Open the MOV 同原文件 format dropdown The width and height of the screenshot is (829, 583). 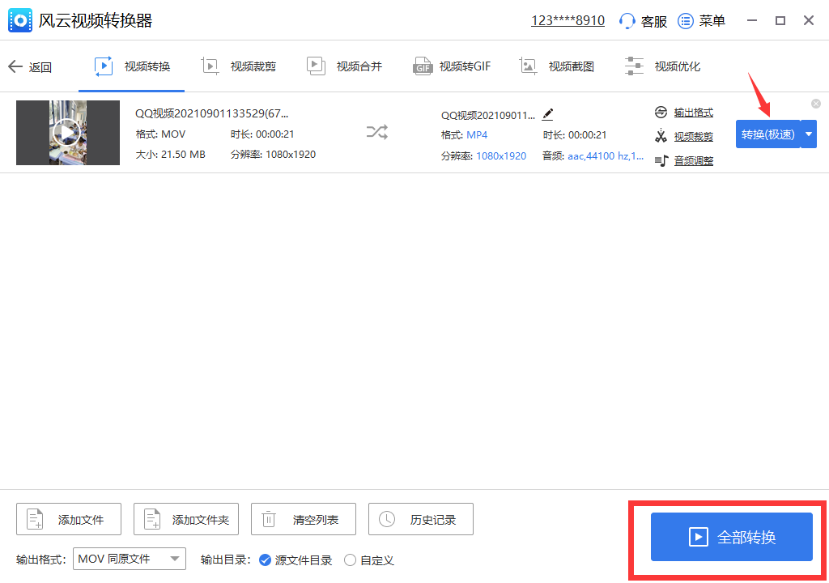point(129,559)
